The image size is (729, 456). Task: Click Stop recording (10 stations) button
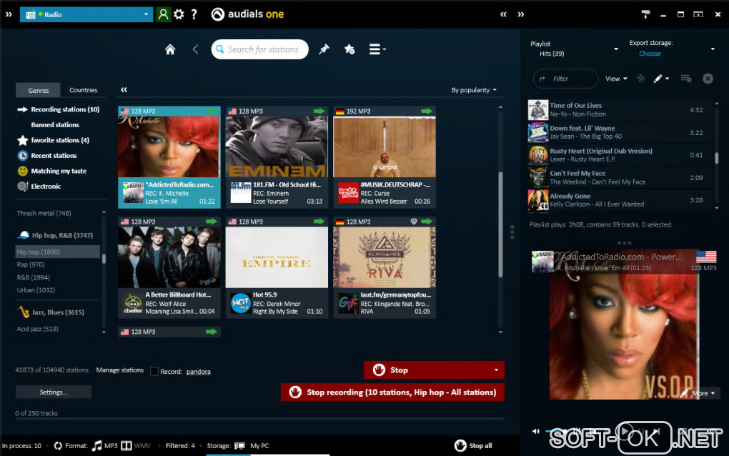click(392, 392)
